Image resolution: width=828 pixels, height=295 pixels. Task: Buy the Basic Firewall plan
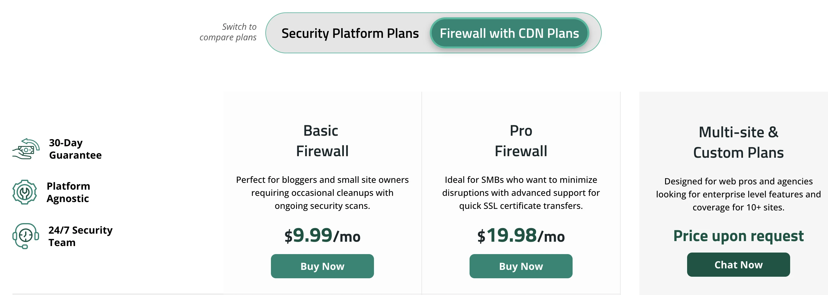pyautogui.click(x=322, y=266)
